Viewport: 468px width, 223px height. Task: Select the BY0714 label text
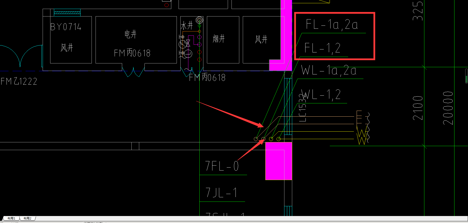(66, 27)
